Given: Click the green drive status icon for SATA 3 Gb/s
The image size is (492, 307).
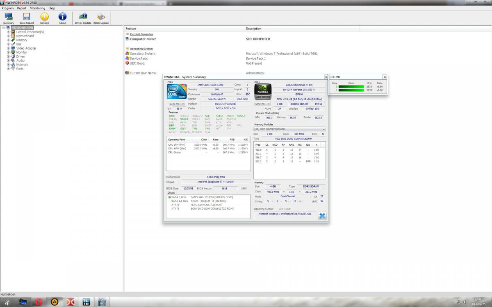Looking at the screenshot, I should coord(169,197).
